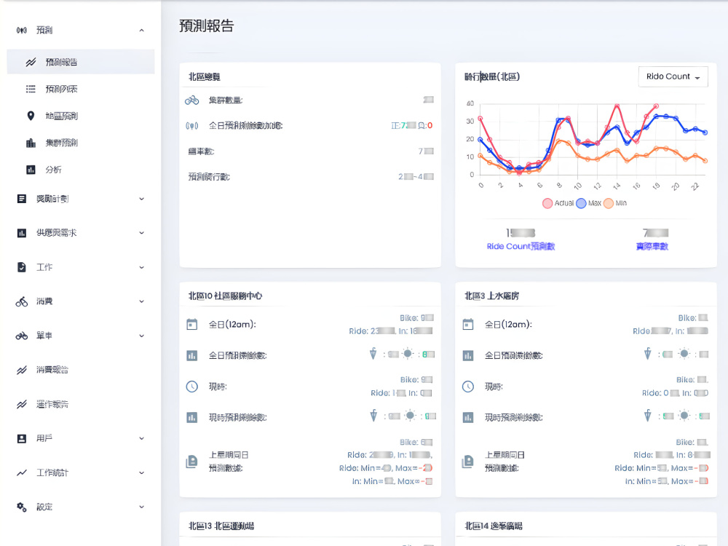Click the 預測騎行數 row label

coord(209,176)
